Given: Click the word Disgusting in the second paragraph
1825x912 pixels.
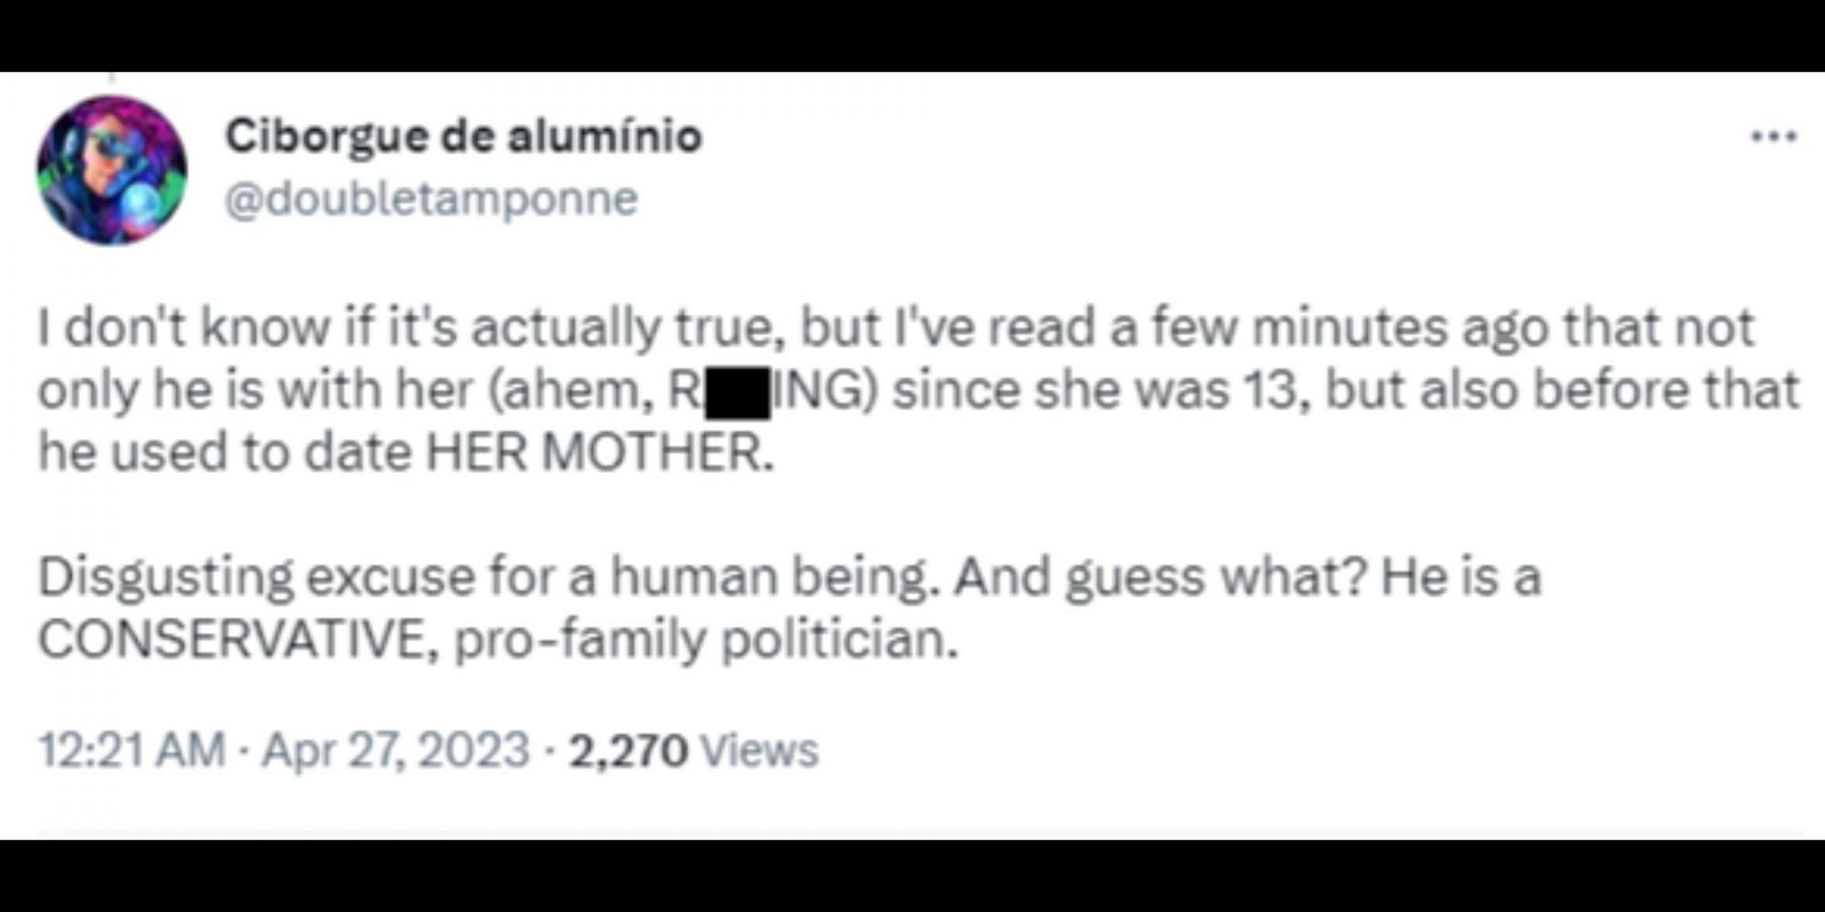Looking at the screenshot, I should coord(165,578).
